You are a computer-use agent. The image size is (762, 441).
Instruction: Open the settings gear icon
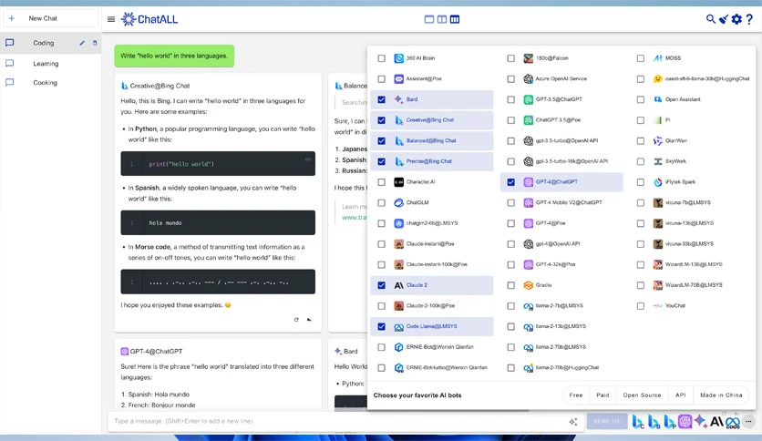[736, 19]
